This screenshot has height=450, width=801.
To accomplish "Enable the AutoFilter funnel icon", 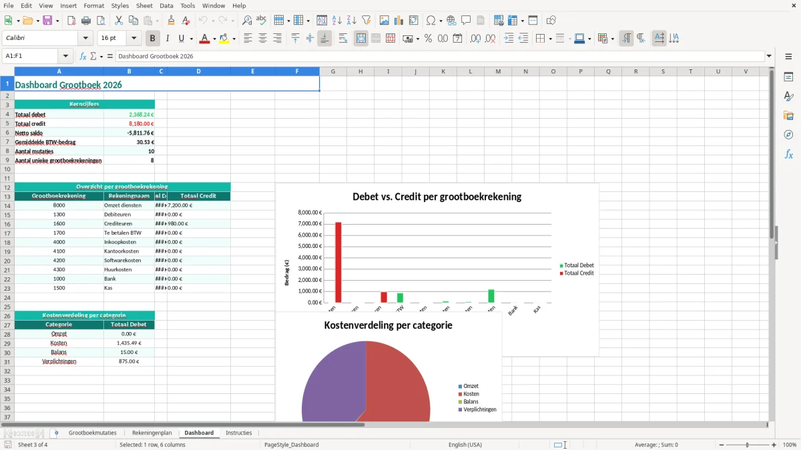I will point(366,21).
